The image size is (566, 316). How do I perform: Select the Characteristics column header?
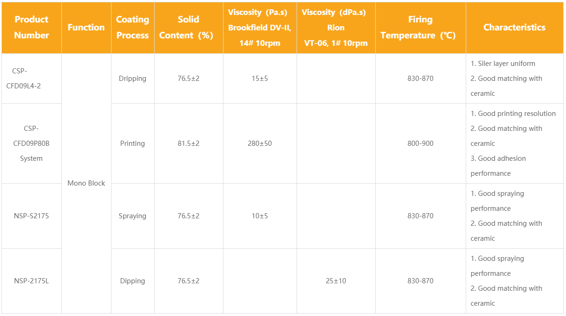click(x=514, y=27)
